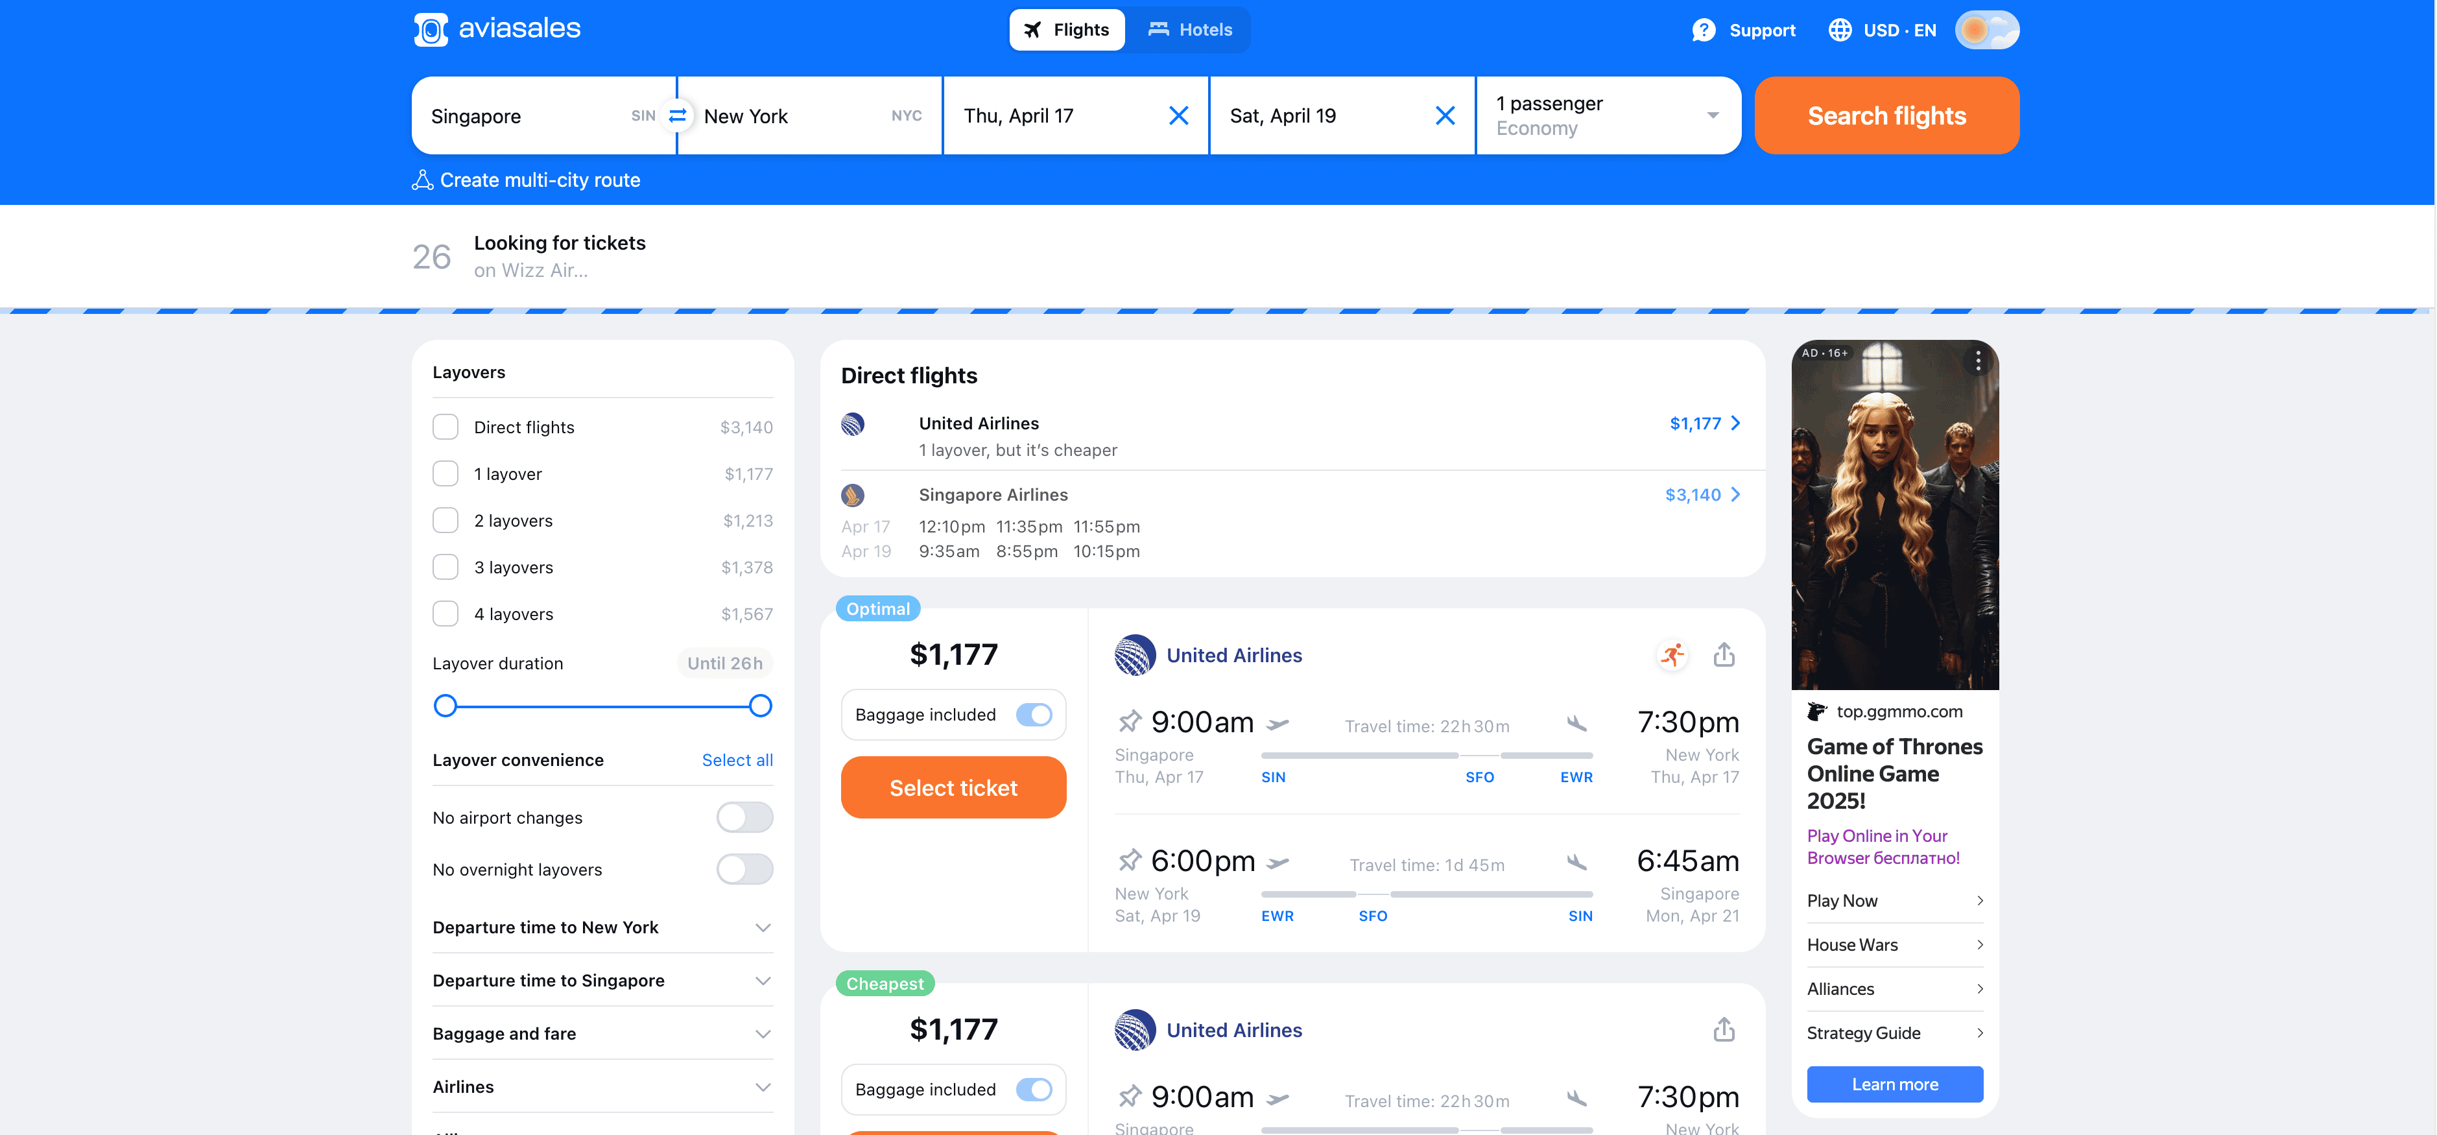Viewport: 2437px width, 1135px height.
Task: Click the orange running-man short layover icon
Action: (1672, 654)
